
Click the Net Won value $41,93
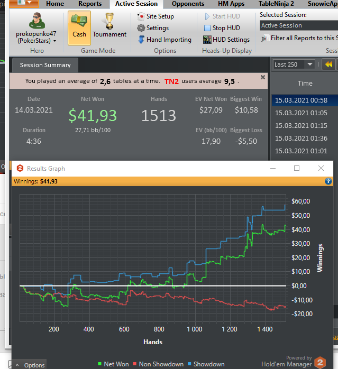(x=93, y=116)
